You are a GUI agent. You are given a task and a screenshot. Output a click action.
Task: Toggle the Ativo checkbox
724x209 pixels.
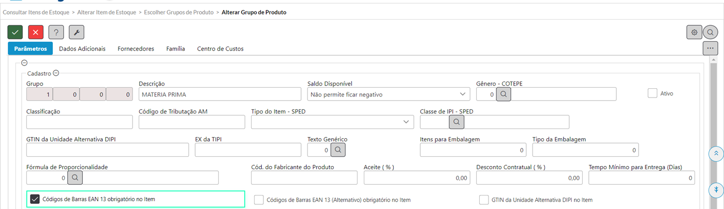652,93
